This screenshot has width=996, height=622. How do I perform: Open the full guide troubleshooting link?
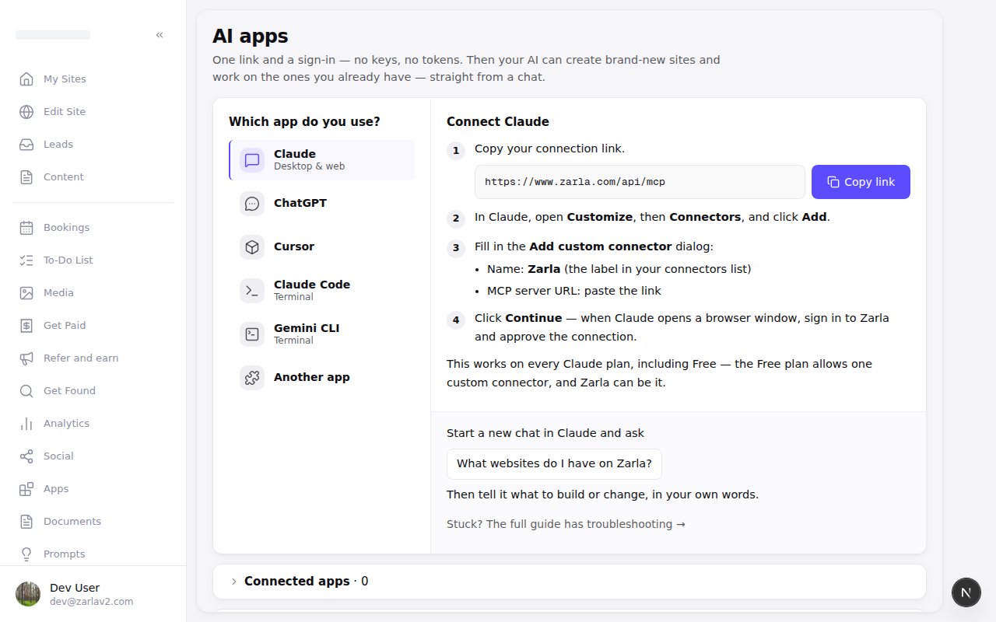566,524
